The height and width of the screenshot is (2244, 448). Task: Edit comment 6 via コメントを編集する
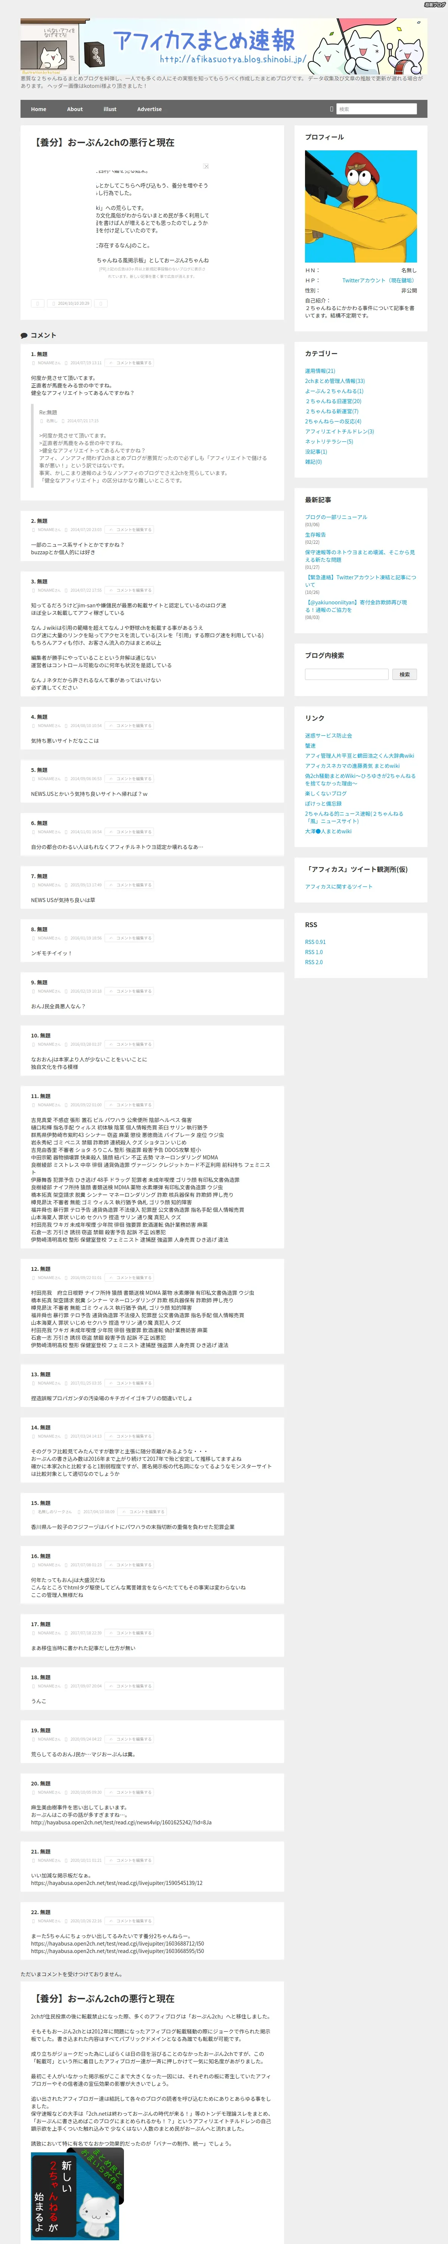click(x=130, y=832)
